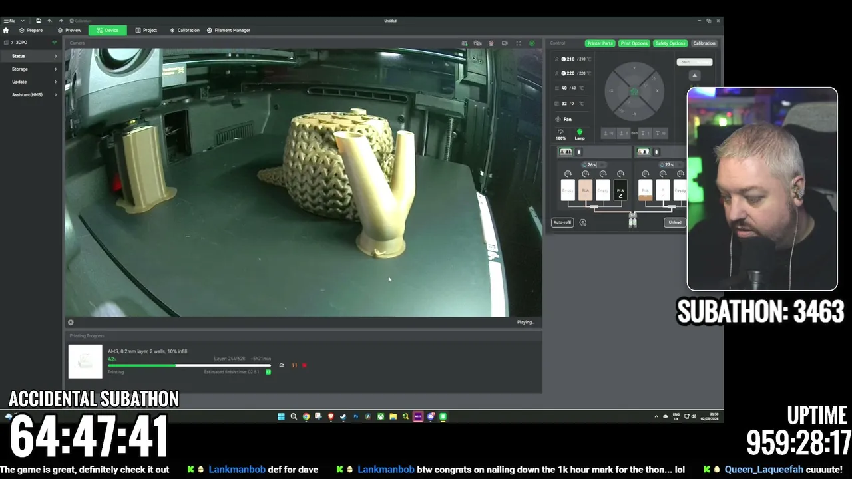The image size is (852, 479).
Task: Refresh first AMS slot filament
Action: click(x=568, y=174)
